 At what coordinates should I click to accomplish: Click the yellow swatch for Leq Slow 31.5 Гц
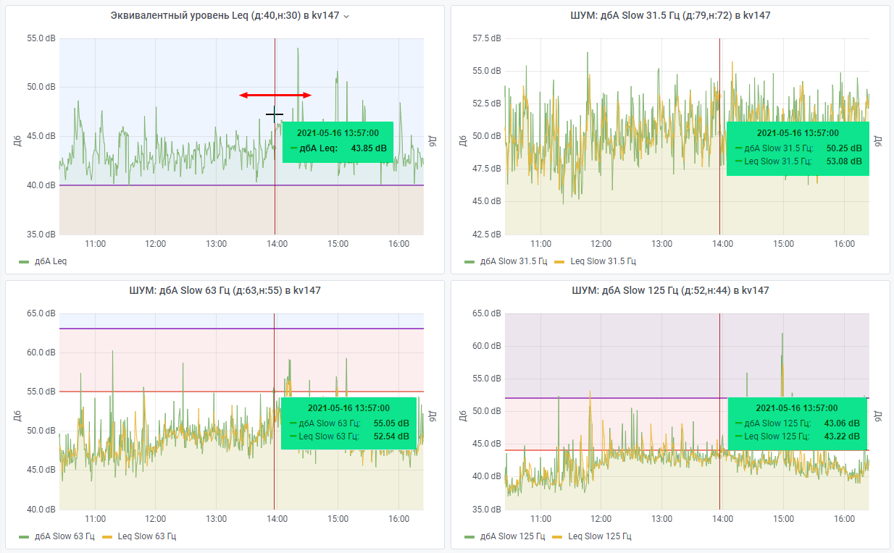click(x=559, y=261)
